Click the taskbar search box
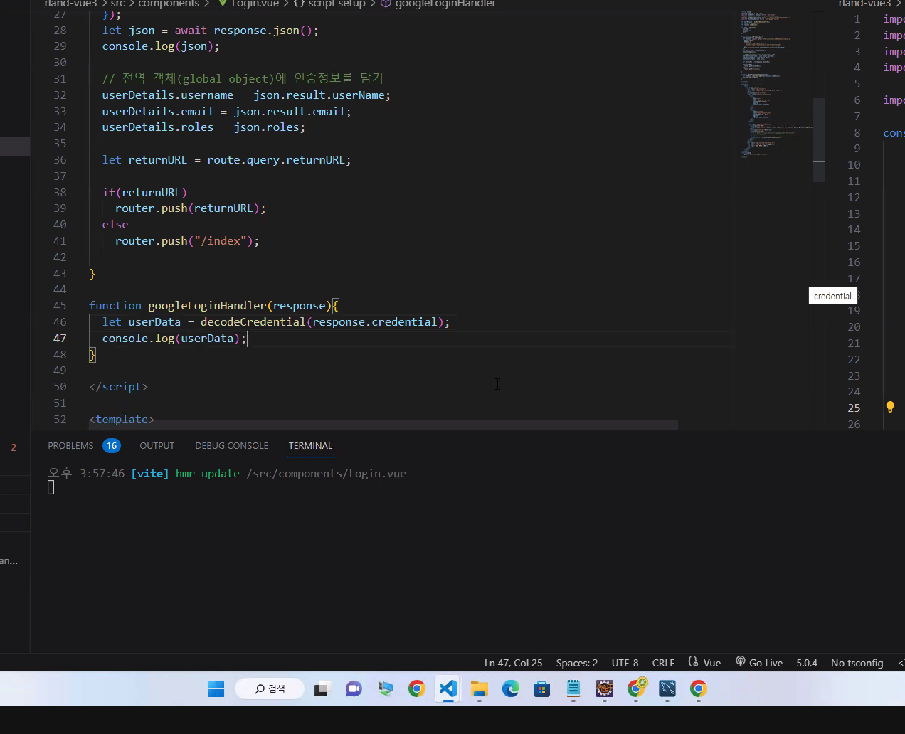 point(270,688)
